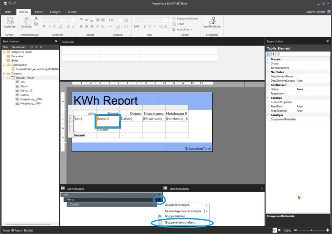The height and width of the screenshot is (234, 332).
Task: Save the report using the disk icon
Action: pyautogui.click(x=5, y=3)
